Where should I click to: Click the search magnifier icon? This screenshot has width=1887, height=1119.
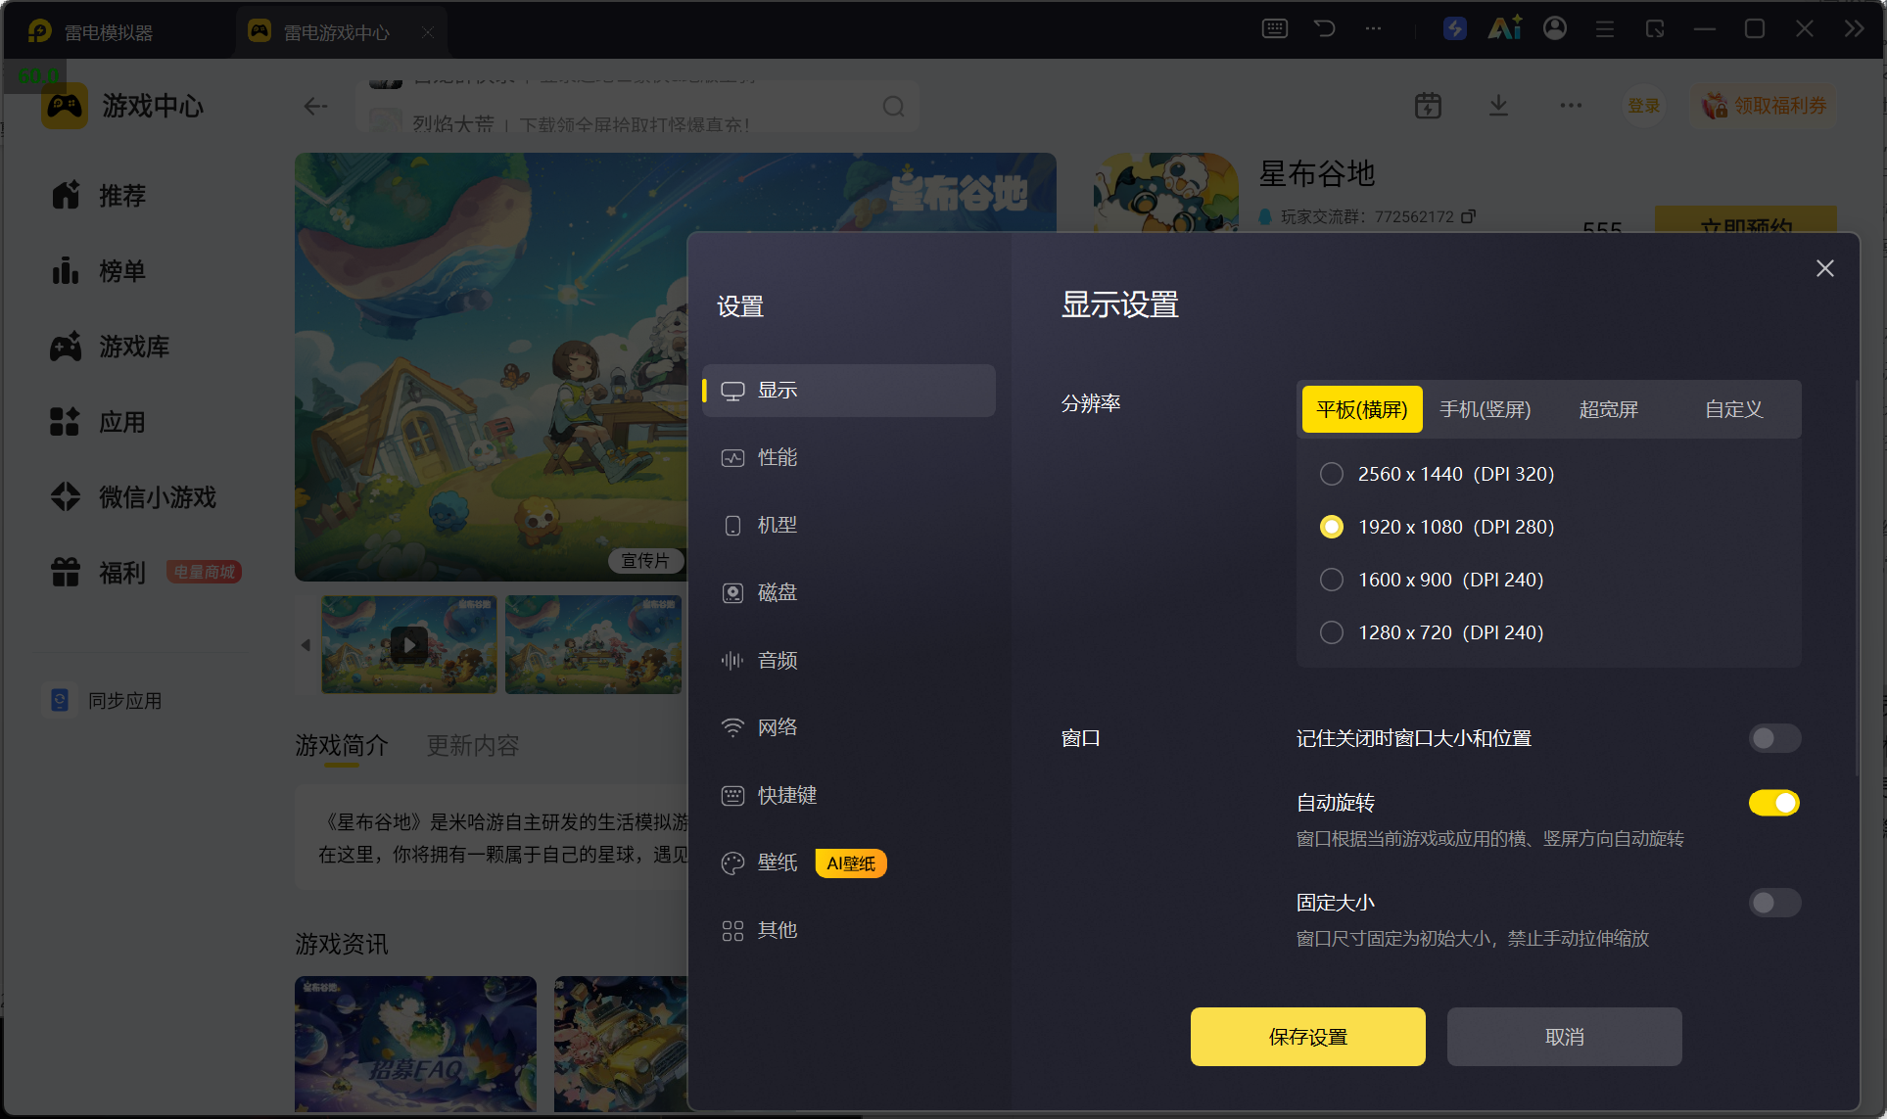tap(893, 106)
